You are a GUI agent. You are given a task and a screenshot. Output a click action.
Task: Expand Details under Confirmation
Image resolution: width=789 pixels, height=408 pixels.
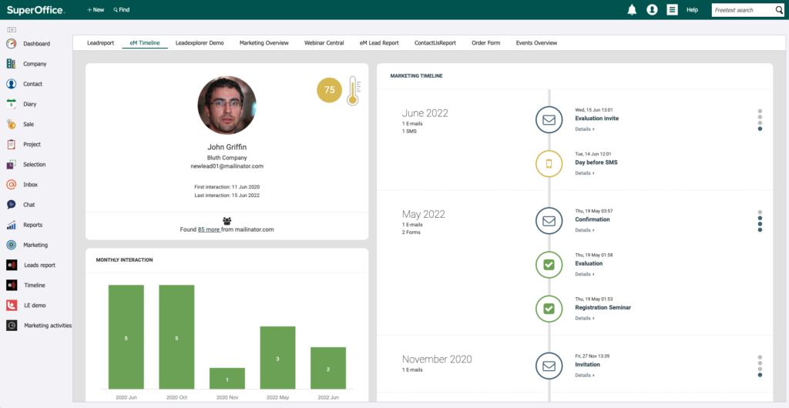click(585, 230)
